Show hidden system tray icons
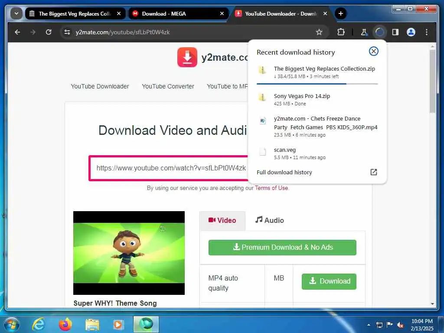This screenshot has width=444, height=333. [x=369, y=325]
